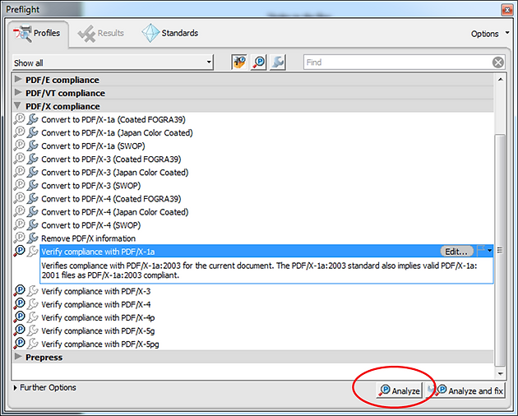518x416 pixels.
Task: Select Verify compliance with PDF/X-5g
Action: [x=98, y=331]
